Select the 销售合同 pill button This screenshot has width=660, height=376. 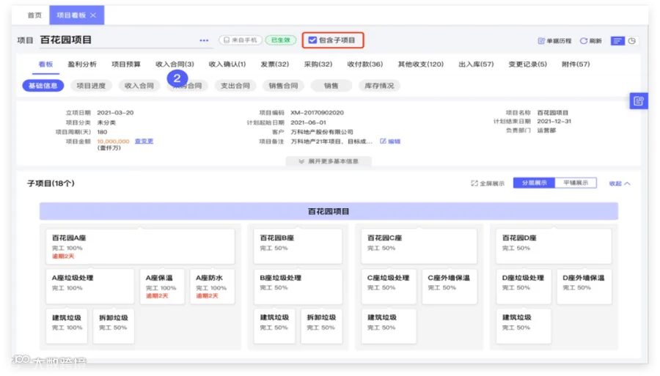pyautogui.click(x=283, y=86)
